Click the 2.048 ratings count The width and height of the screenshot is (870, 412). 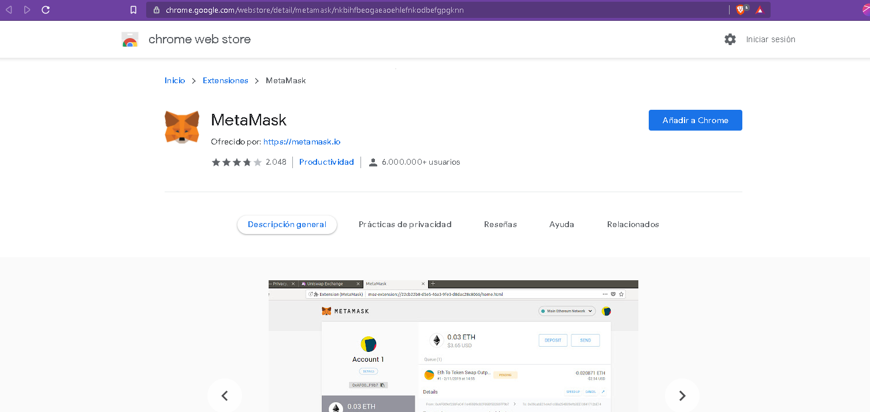[276, 162]
